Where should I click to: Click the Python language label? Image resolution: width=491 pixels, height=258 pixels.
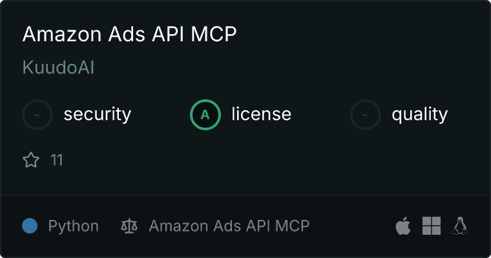pyautogui.click(x=73, y=226)
